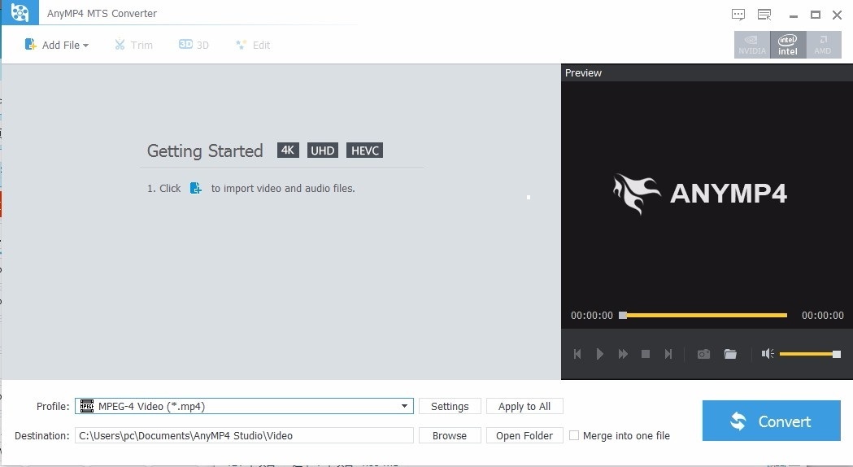
Task: Select the Trim scissors tool
Action: [133, 46]
